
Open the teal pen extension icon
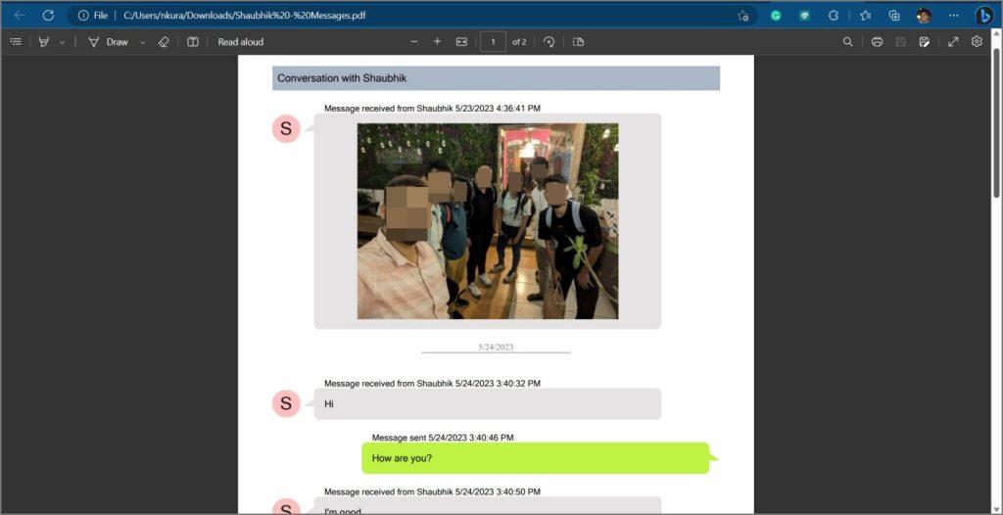[x=805, y=16]
